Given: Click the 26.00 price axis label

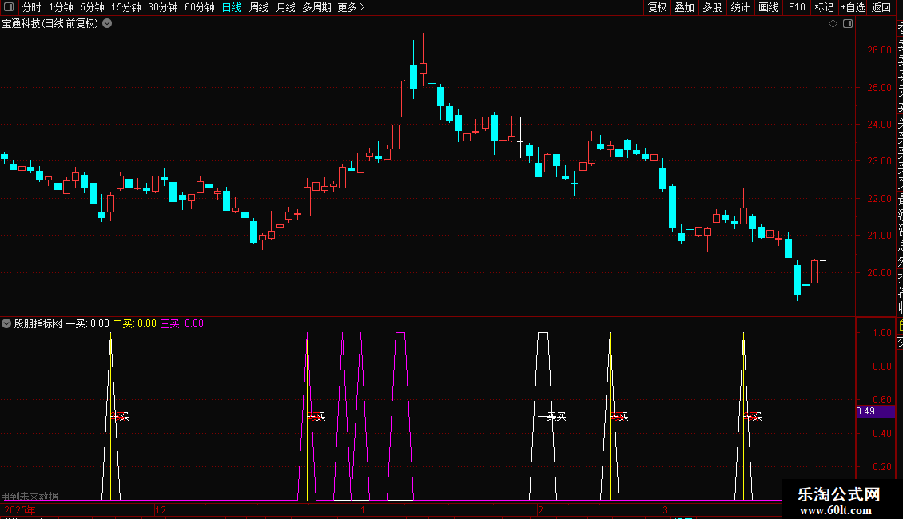Looking at the screenshot, I should coord(879,50).
